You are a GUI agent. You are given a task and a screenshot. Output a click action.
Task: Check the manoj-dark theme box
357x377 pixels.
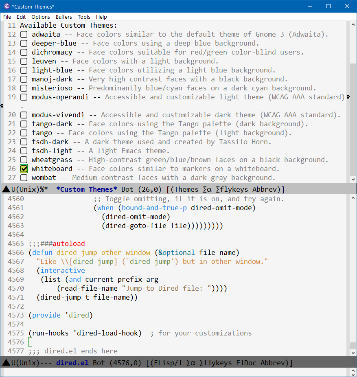[24, 79]
